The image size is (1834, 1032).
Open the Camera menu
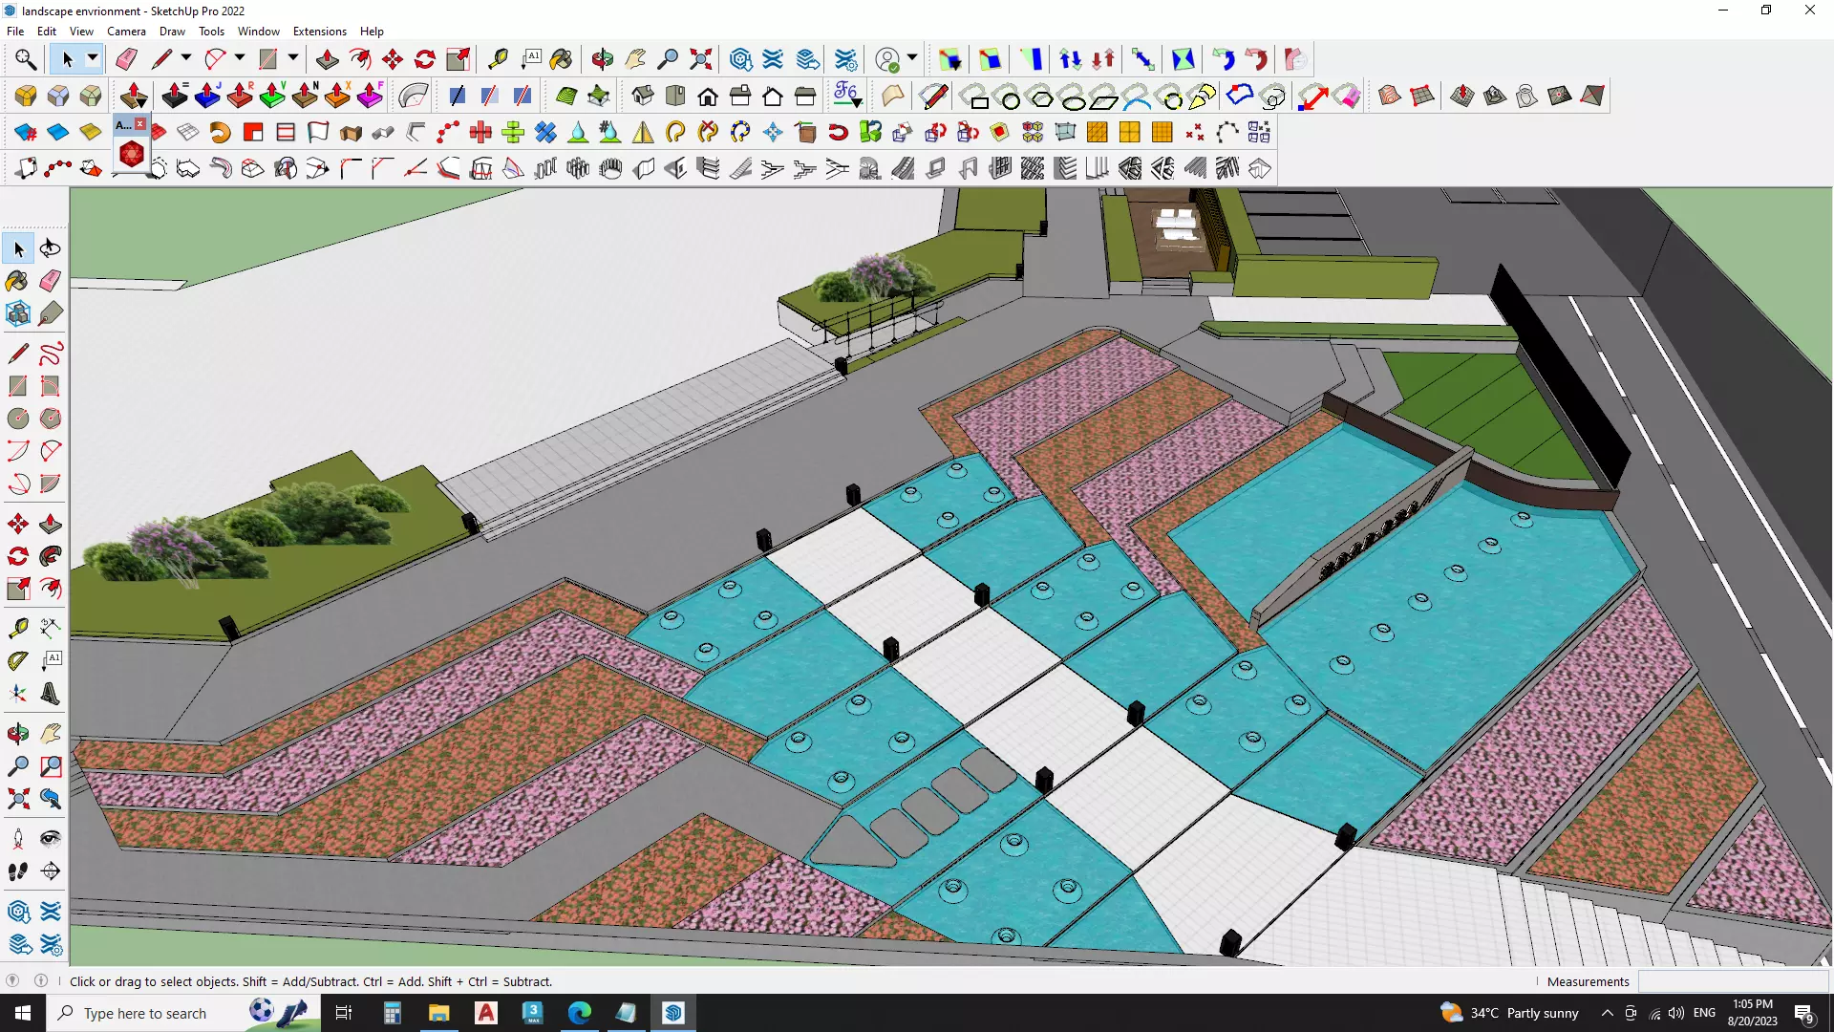pyautogui.click(x=126, y=32)
